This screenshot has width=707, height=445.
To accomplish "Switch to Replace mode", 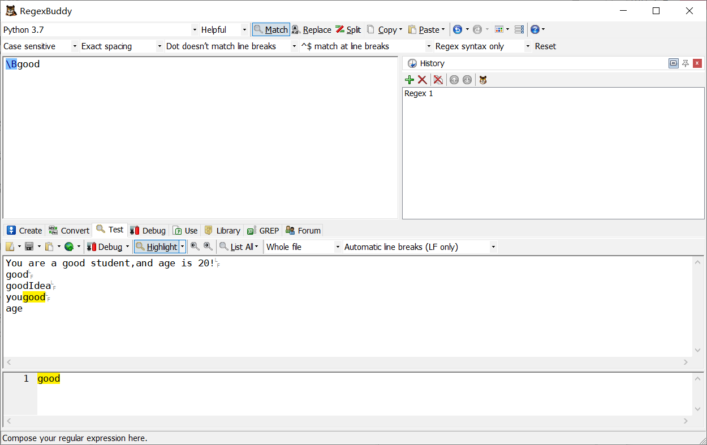I will tap(312, 29).
